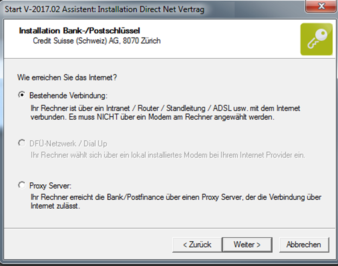Image resolution: width=338 pixels, height=266 pixels.
Task: Click the green key icon
Action: click(317, 39)
